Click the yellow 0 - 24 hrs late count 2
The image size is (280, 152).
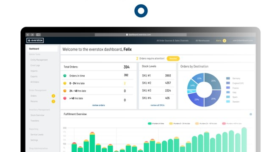pos(125,83)
